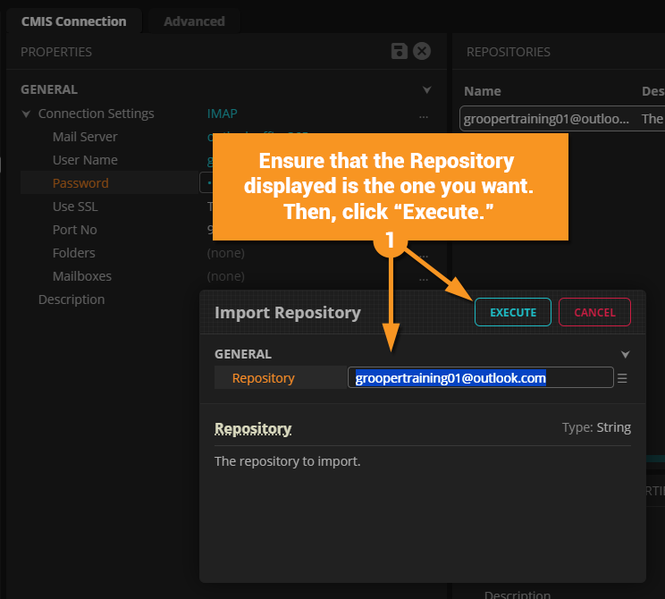Select the Description property in Properties

click(72, 299)
